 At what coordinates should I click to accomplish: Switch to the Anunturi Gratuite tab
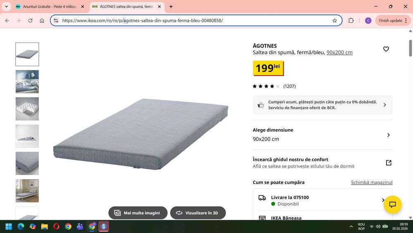click(x=50, y=7)
